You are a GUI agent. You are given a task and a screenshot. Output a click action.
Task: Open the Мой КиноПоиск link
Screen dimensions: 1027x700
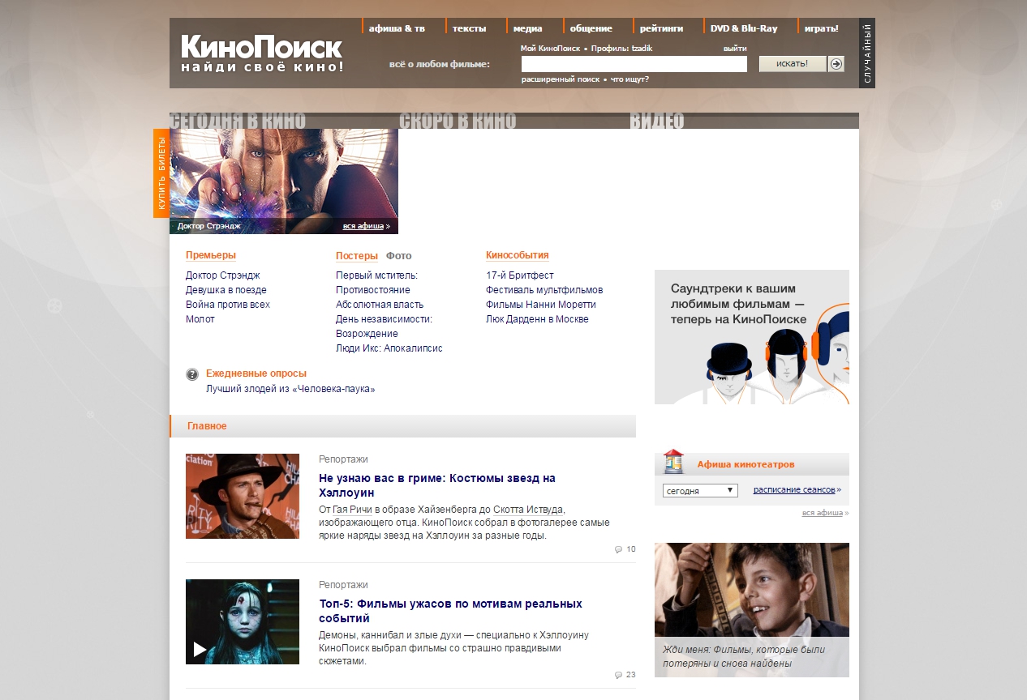(x=550, y=49)
